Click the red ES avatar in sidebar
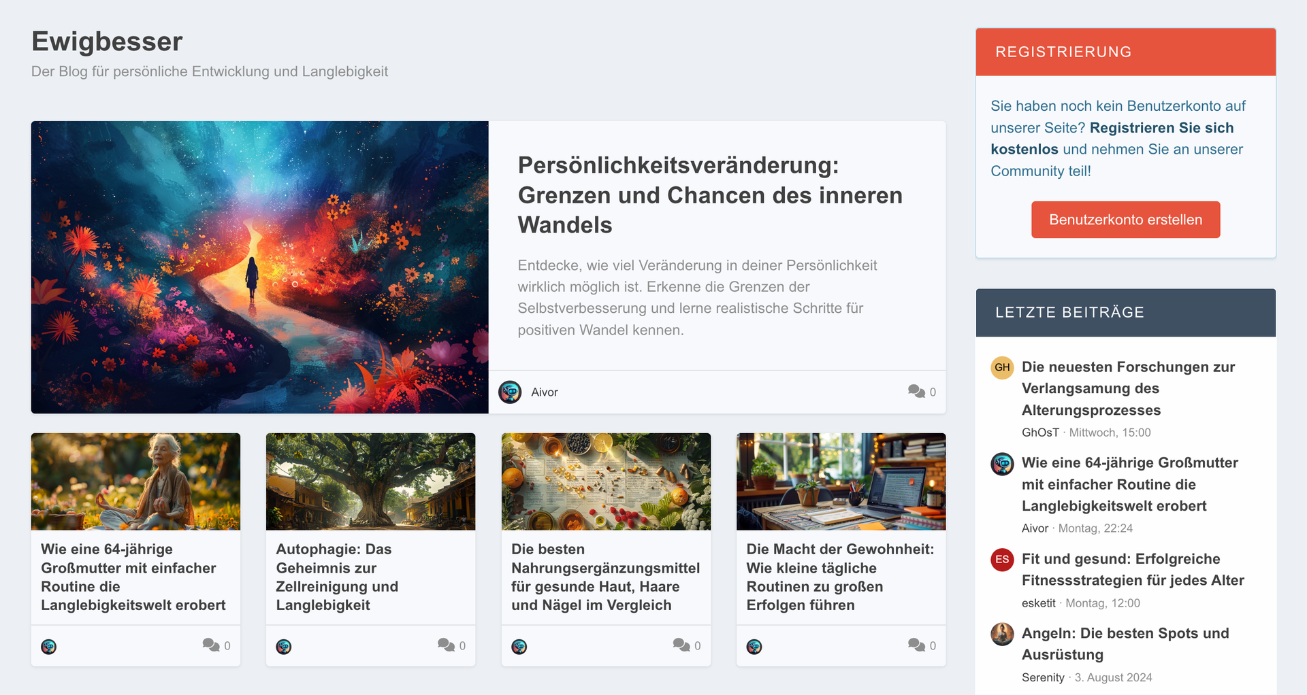The width and height of the screenshot is (1307, 695). click(1002, 560)
